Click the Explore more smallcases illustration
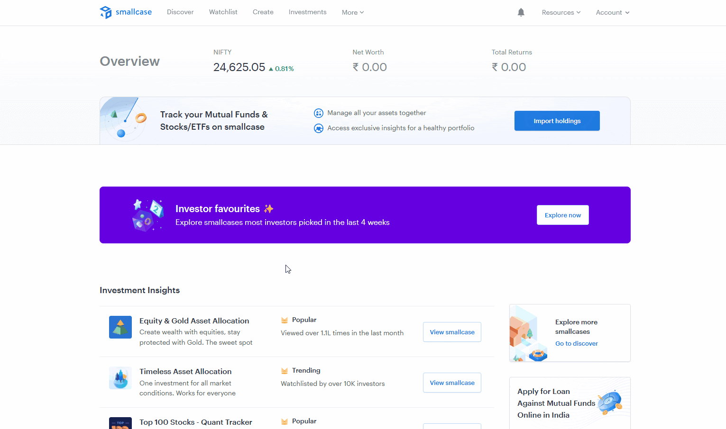The width and height of the screenshot is (726, 429). click(528, 334)
